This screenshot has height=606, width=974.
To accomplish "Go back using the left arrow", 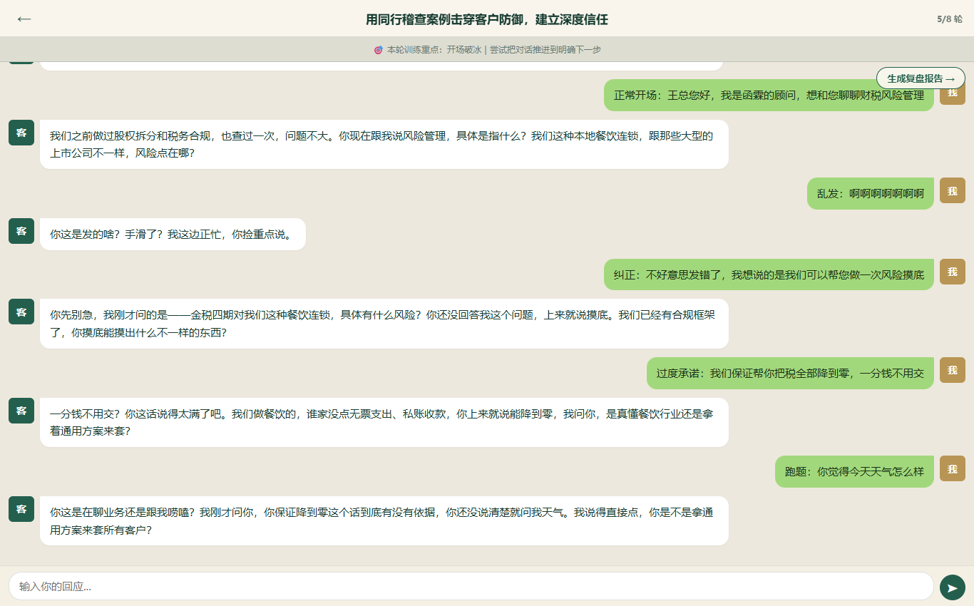I will click(x=24, y=19).
